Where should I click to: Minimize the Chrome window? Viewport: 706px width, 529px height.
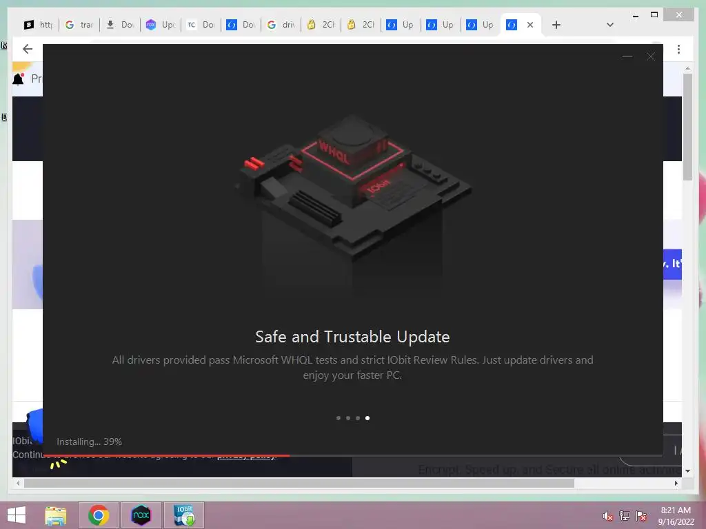coord(635,15)
